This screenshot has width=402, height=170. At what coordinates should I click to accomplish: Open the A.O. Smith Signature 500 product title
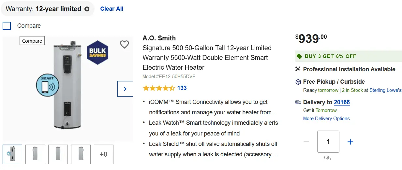point(207,58)
